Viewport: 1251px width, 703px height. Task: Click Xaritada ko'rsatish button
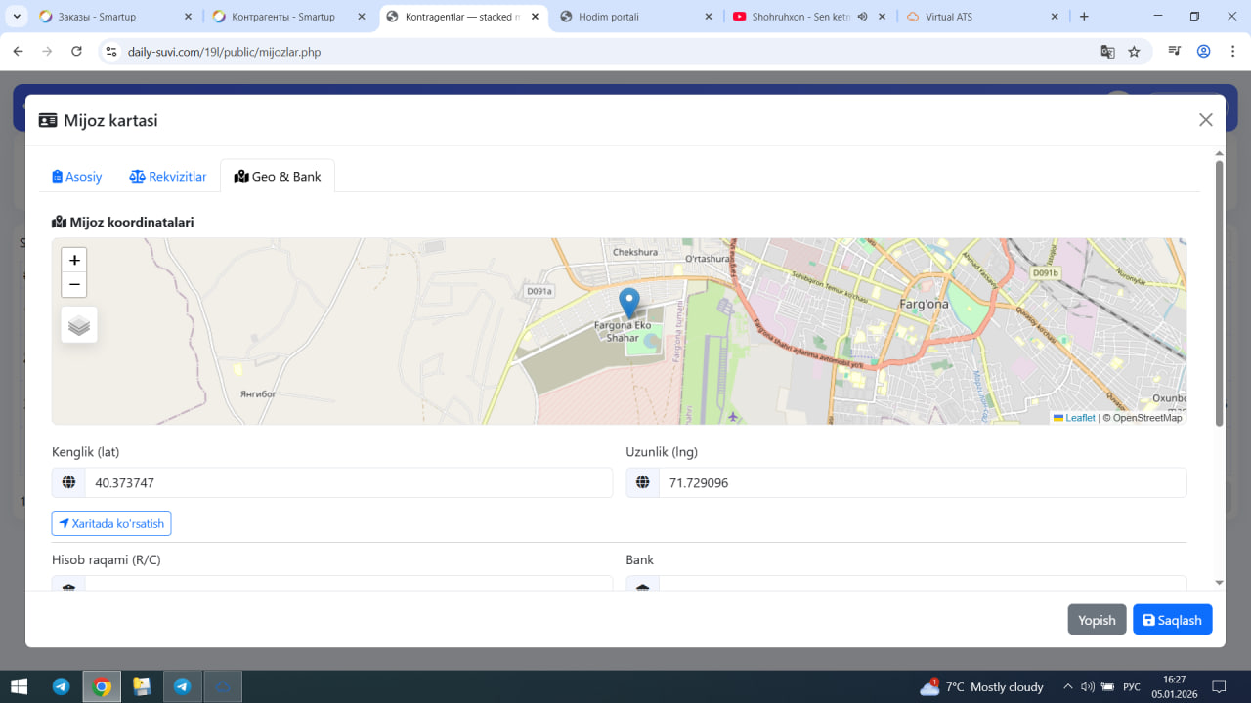pyautogui.click(x=111, y=523)
